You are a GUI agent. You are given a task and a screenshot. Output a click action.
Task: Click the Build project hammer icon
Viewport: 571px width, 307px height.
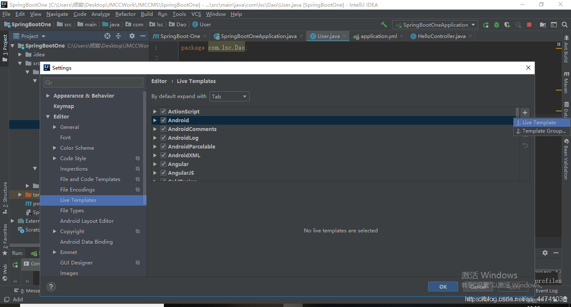(x=384, y=25)
